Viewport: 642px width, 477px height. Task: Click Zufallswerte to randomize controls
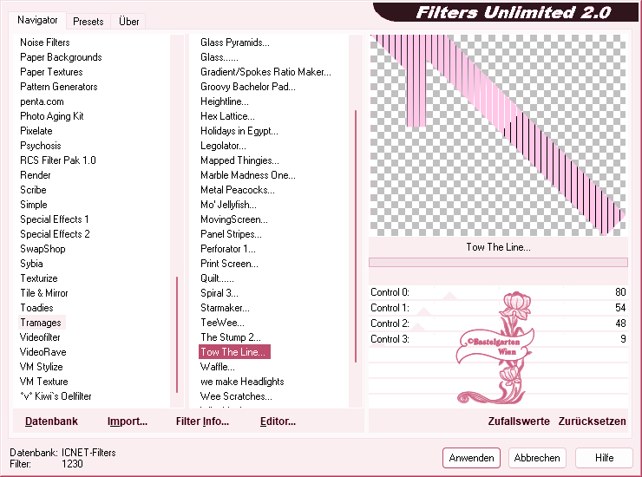pyautogui.click(x=519, y=421)
